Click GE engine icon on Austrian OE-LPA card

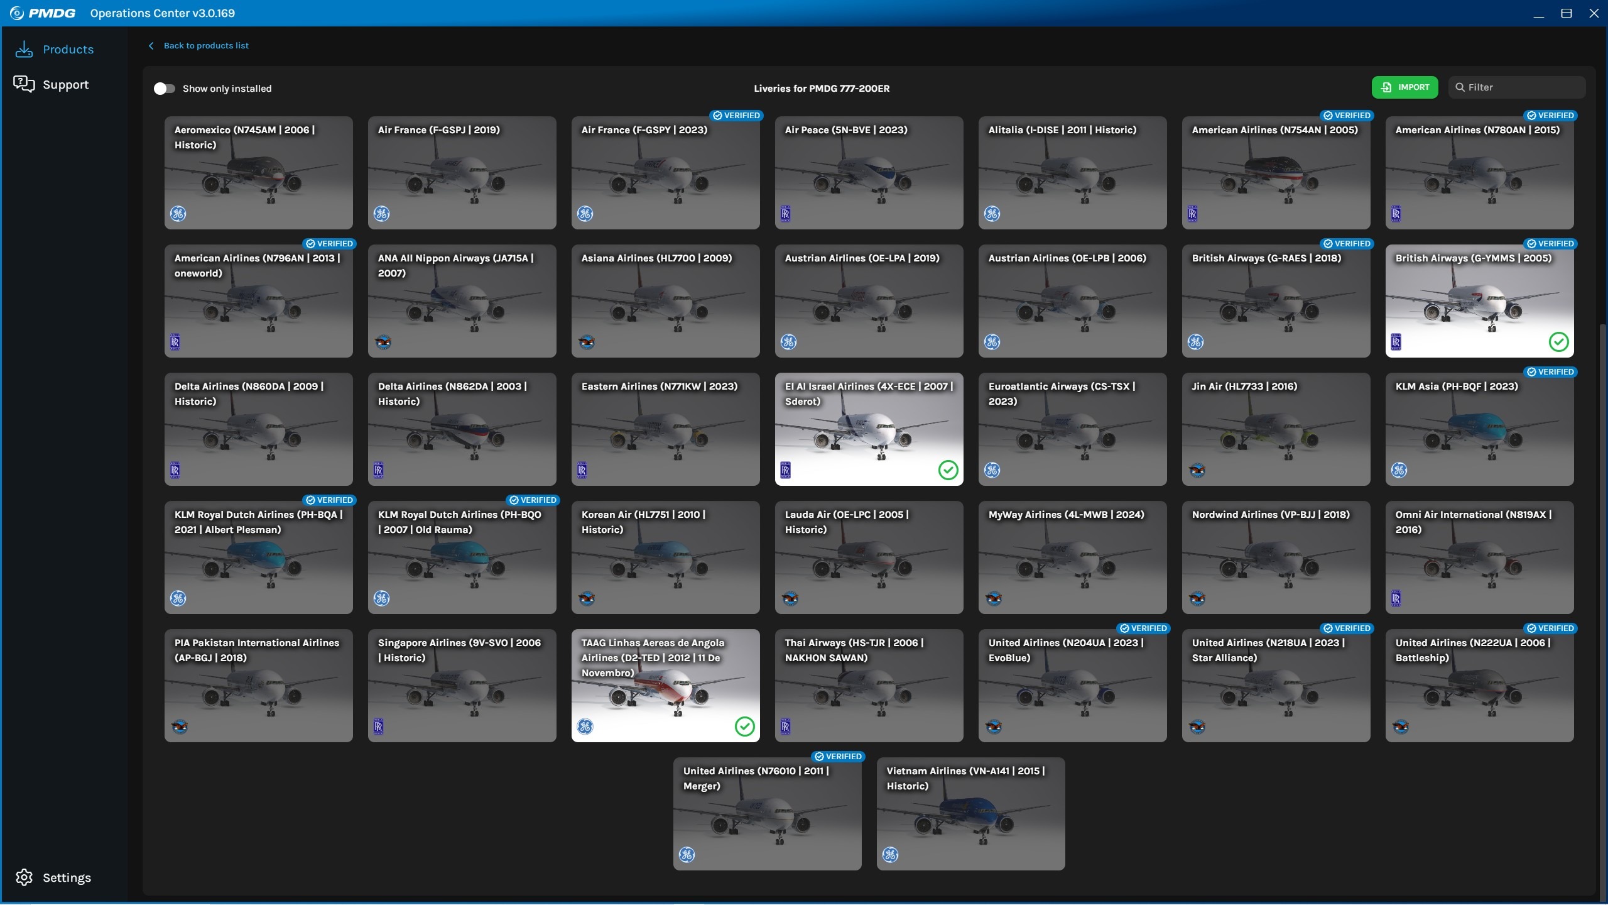pos(789,342)
